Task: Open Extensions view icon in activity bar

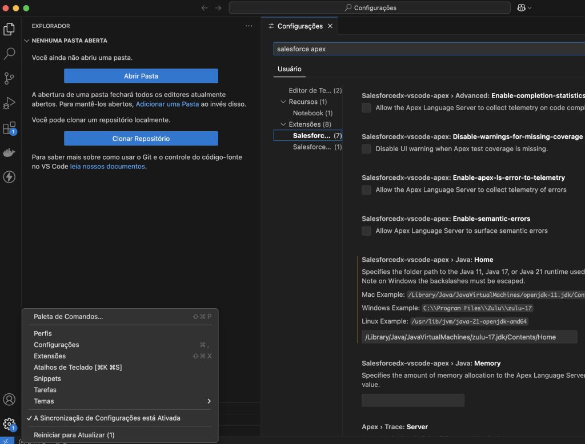Action: tap(9, 128)
